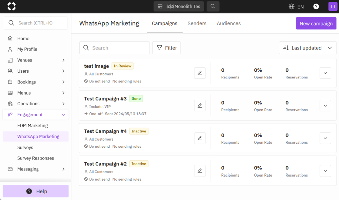This screenshot has width=339, height=200.
Task: Switch to the Campaigns tab
Action: (164, 23)
